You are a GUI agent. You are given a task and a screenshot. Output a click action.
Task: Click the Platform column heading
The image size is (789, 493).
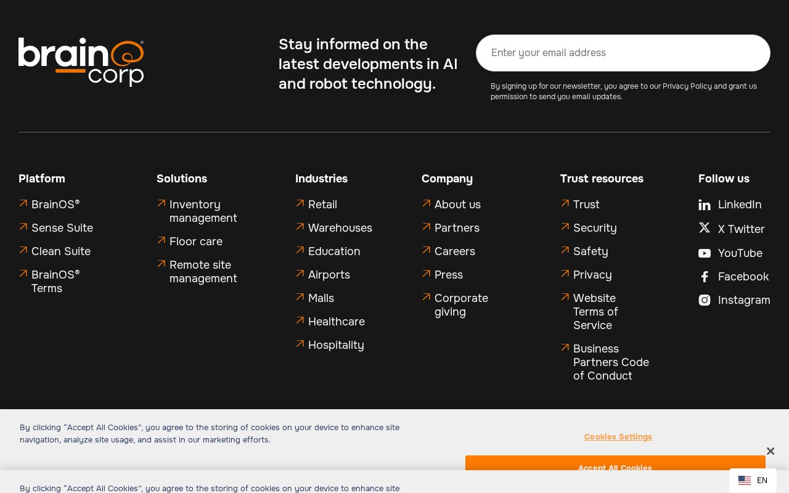[x=42, y=179]
